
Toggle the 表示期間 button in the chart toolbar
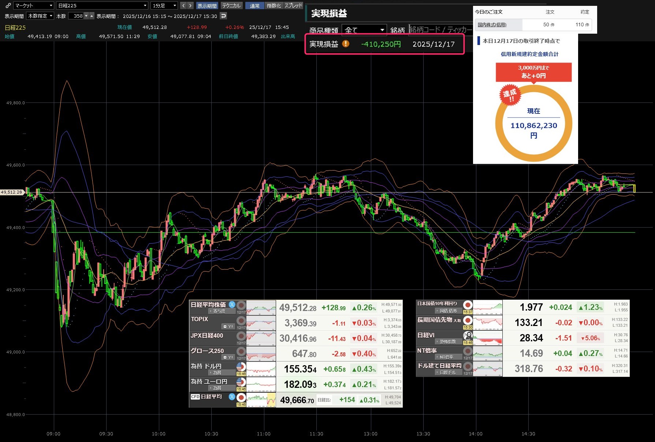coord(207,5)
